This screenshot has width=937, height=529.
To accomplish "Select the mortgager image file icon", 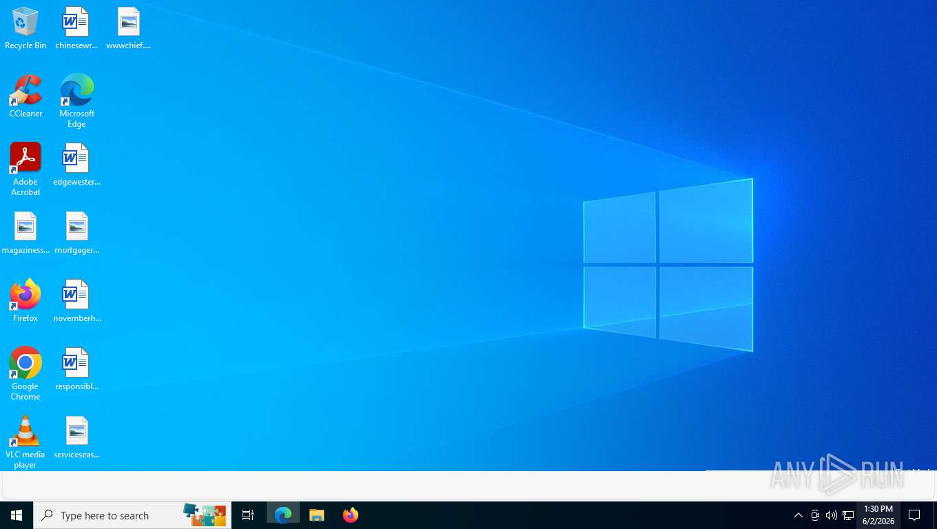I will [x=76, y=233].
